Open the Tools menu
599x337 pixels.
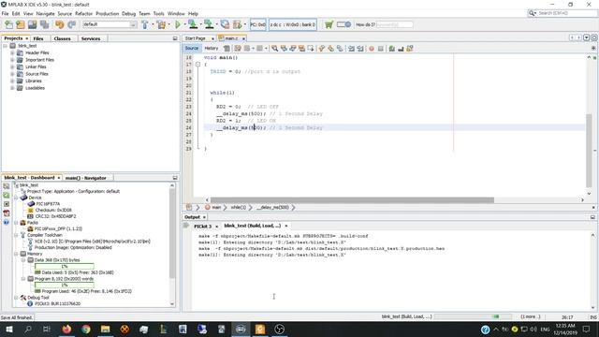click(x=158, y=13)
